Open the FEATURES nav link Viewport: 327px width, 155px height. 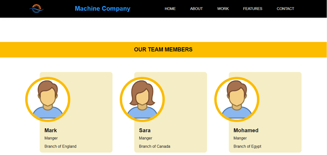point(253,9)
